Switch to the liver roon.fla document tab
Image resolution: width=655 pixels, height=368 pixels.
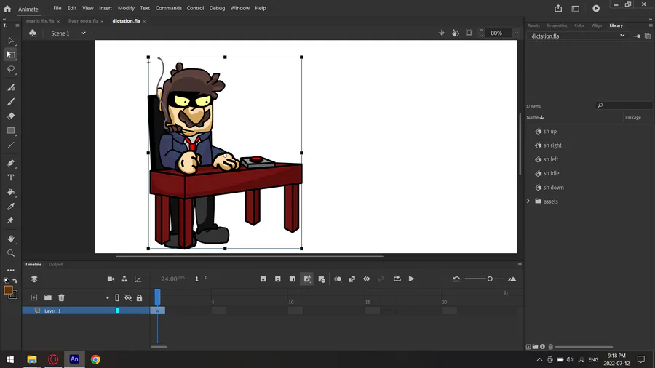click(83, 21)
